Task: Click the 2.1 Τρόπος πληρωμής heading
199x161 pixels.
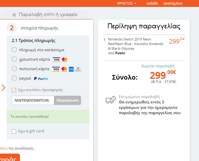Action: [34, 41]
